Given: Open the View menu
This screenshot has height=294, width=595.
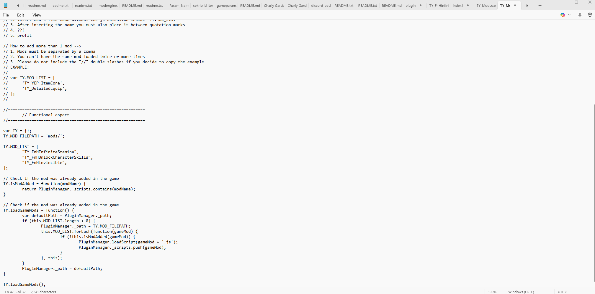Looking at the screenshot, I should tap(37, 15).
